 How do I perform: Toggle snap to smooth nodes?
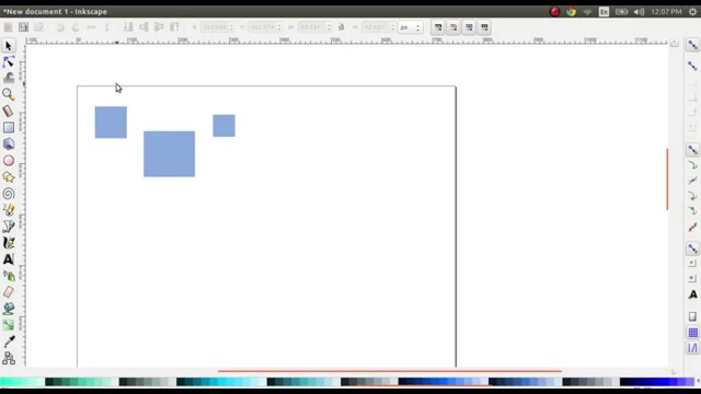[693, 211]
